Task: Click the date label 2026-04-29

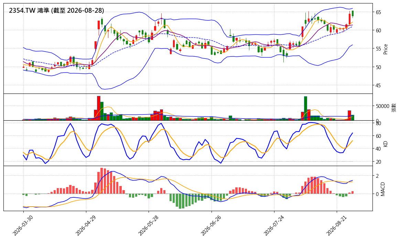Action: point(85,225)
